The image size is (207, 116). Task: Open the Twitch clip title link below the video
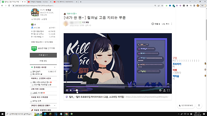click(97, 97)
